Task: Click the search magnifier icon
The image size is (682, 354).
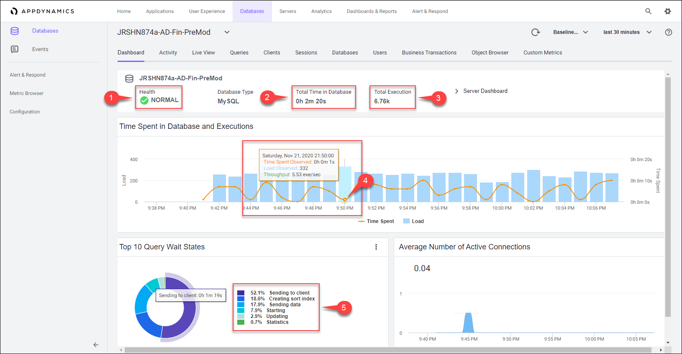Action: (648, 11)
